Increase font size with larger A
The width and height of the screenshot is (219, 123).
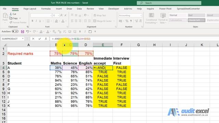62,15
